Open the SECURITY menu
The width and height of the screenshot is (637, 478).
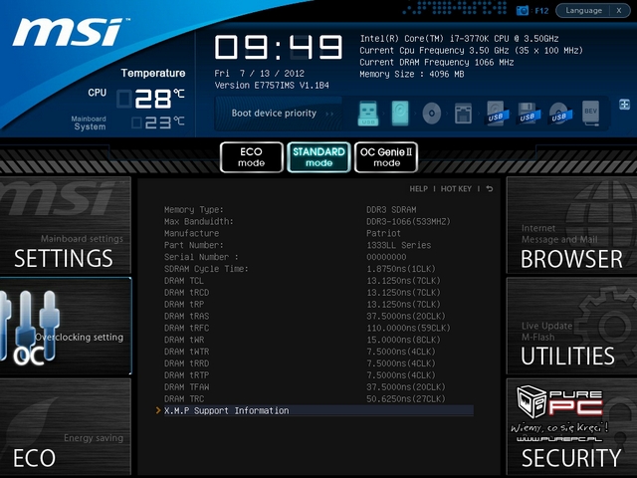[x=571, y=427]
